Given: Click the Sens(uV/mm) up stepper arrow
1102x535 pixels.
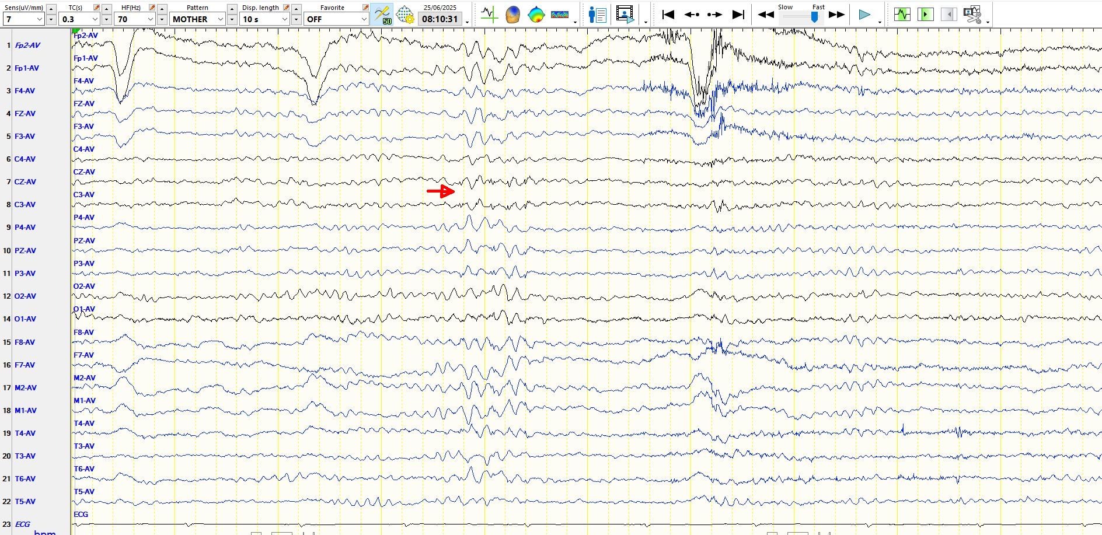Looking at the screenshot, I should coord(51,9).
